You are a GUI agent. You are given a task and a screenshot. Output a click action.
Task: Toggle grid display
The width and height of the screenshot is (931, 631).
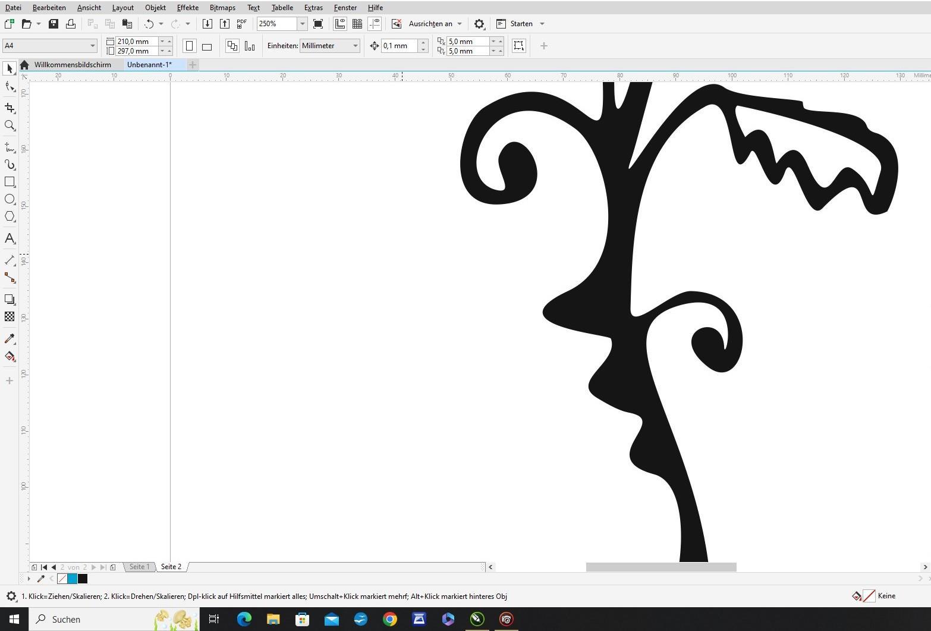[357, 24]
